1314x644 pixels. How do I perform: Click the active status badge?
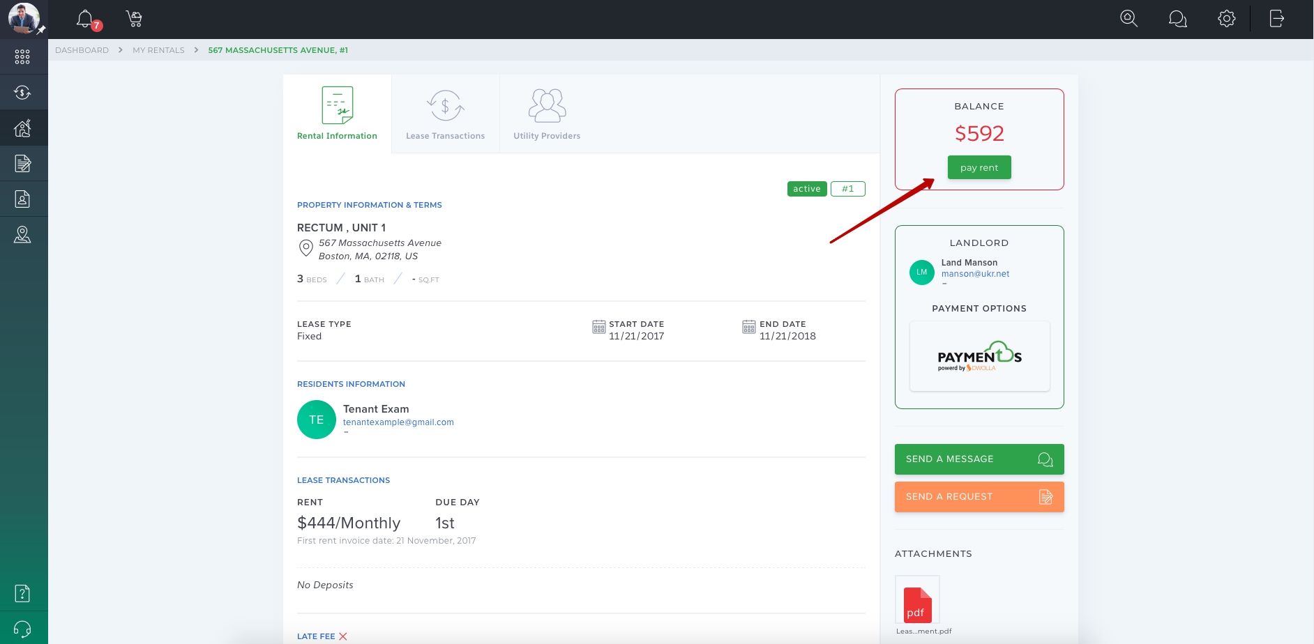[x=807, y=189]
